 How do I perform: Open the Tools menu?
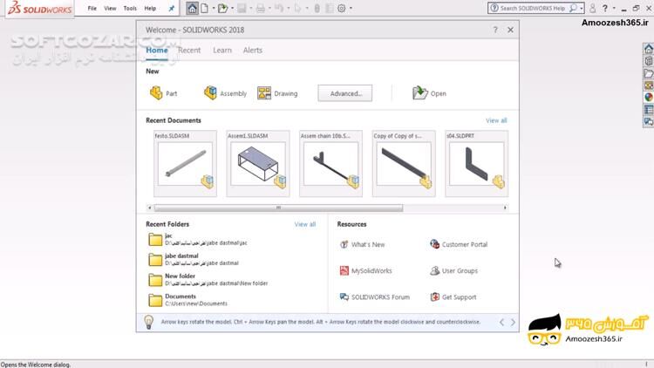[x=130, y=8]
